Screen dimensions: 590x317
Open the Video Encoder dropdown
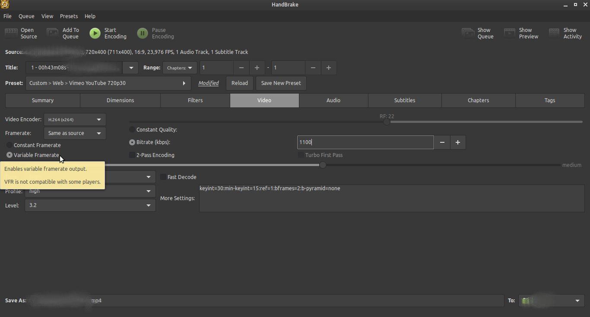75,119
